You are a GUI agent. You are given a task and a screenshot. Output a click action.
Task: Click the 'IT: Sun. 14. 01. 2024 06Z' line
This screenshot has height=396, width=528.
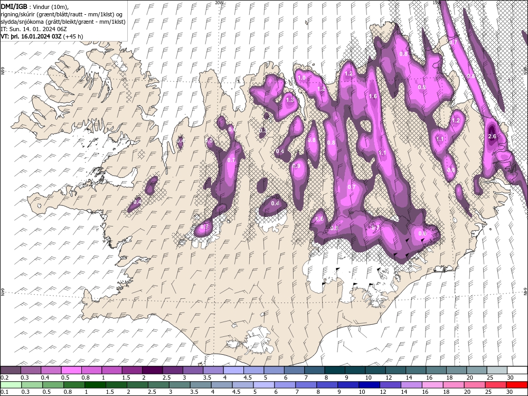(34, 29)
